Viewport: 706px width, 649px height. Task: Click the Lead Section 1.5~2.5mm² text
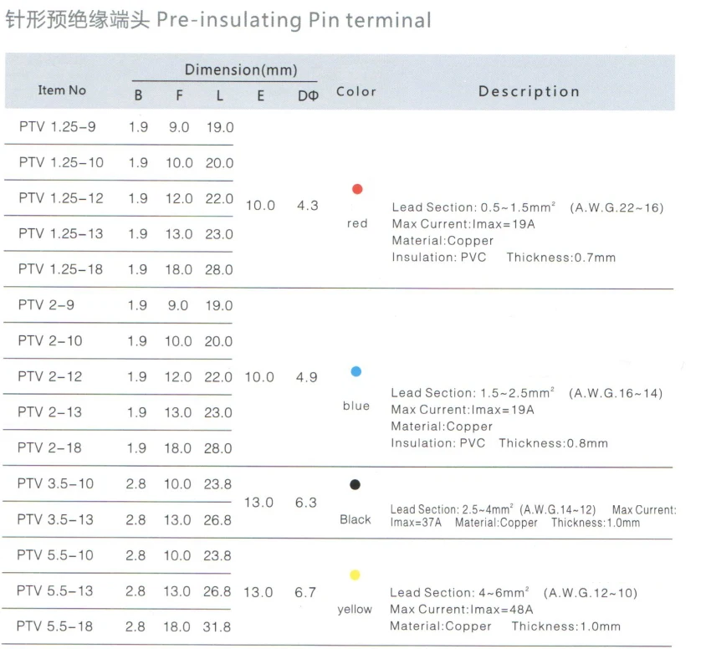click(473, 393)
